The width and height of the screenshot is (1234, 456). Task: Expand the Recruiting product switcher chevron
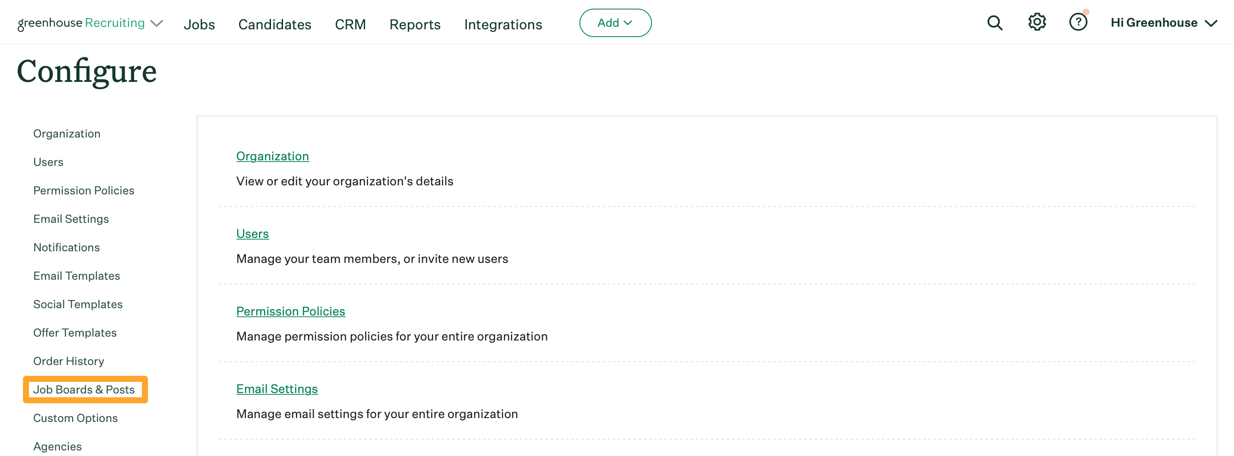[x=157, y=23]
